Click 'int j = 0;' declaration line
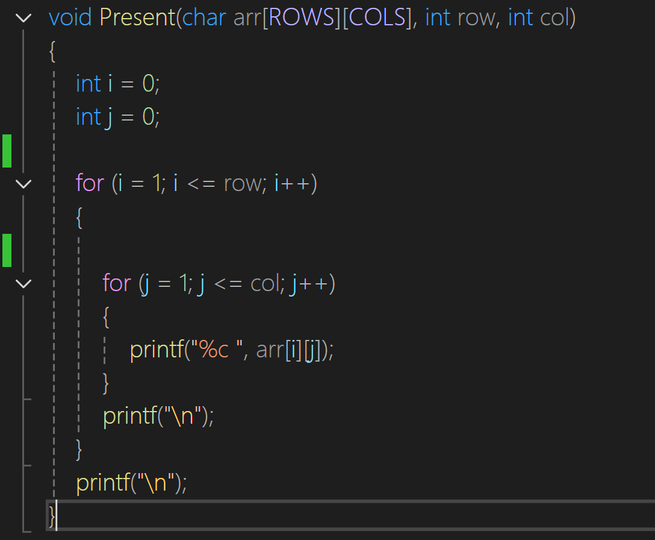 pos(117,117)
